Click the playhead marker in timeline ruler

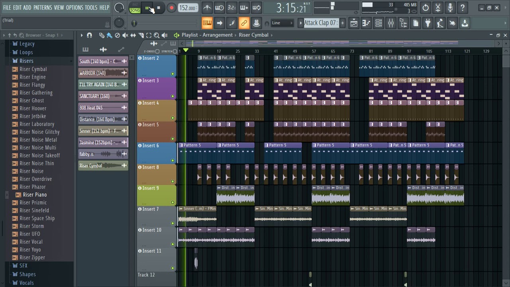[186, 51]
